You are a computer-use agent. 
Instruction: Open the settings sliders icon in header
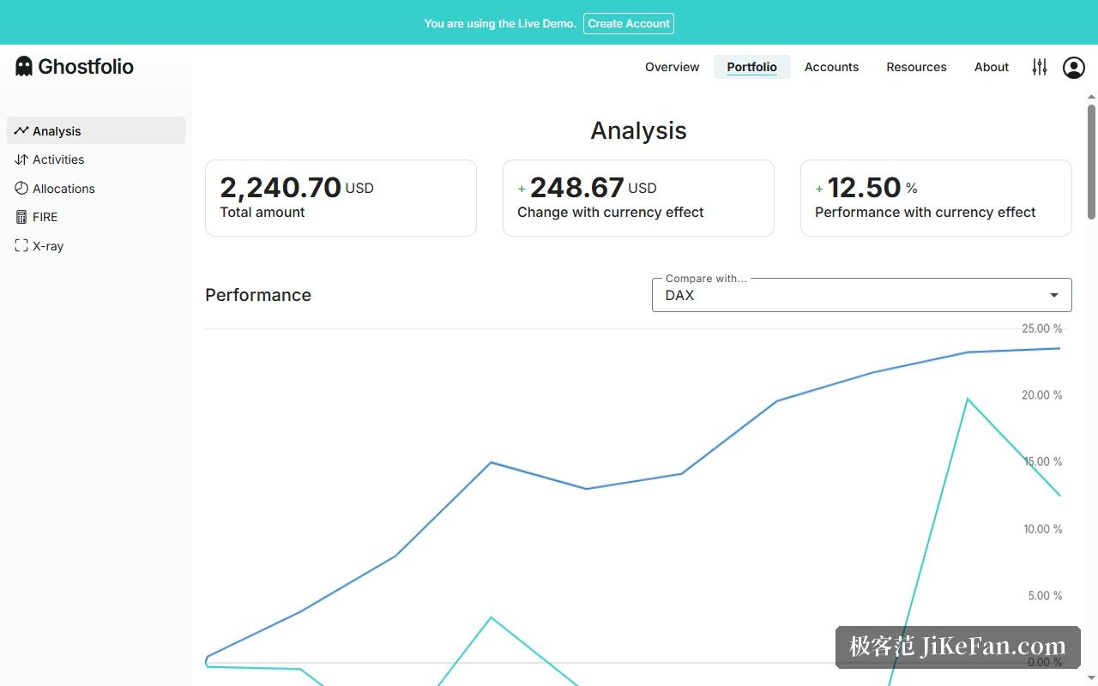[1040, 67]
